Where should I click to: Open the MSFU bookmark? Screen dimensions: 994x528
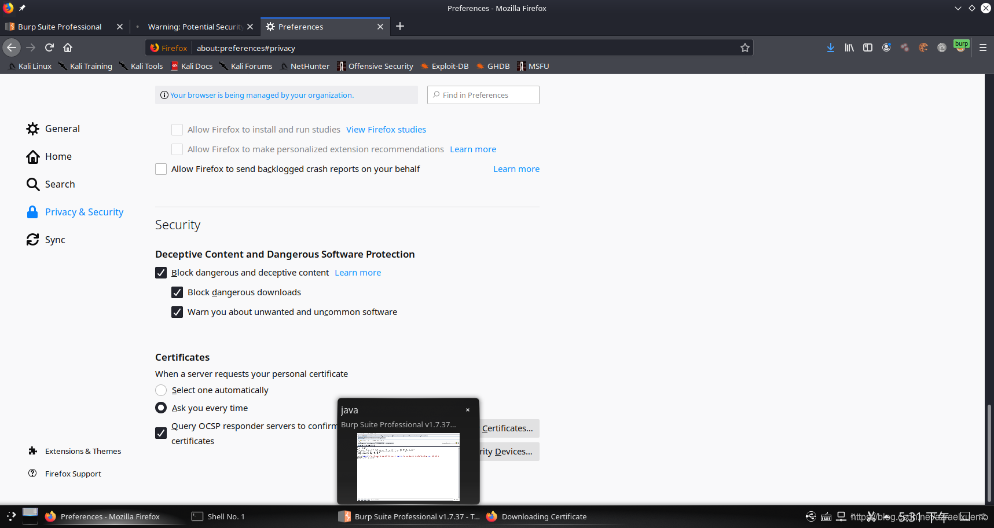pyautogui.click(x=533, y=66)
